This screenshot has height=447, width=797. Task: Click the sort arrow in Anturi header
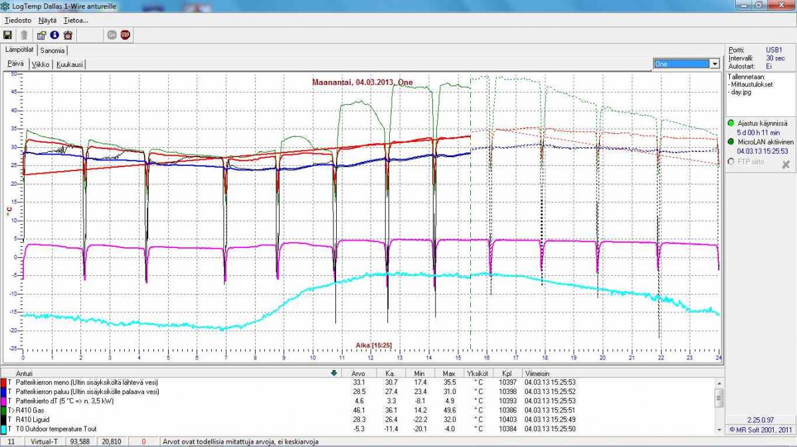[x=333, y=373]
